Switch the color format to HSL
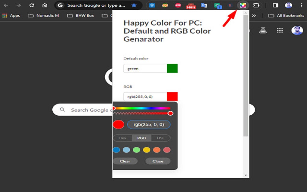 click(161, 138)
